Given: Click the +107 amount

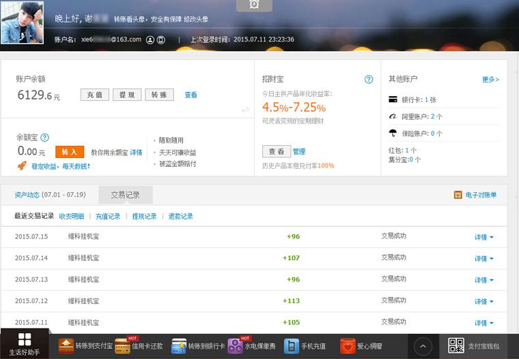Looking at the screenshot, I should point(292,258).
